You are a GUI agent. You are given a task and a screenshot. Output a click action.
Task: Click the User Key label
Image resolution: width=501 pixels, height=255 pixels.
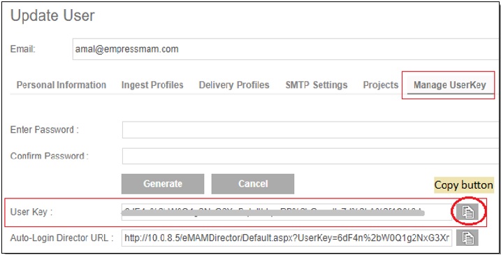[31, 212]
